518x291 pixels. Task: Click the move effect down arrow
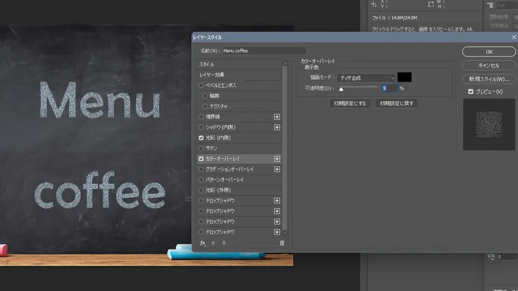(224, 243)
